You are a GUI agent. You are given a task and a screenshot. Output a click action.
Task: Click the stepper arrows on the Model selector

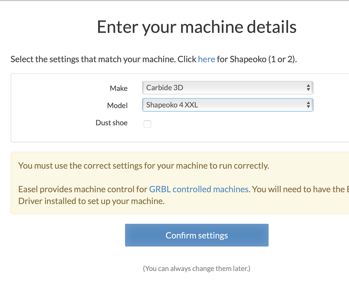click(x=308, y=105)
